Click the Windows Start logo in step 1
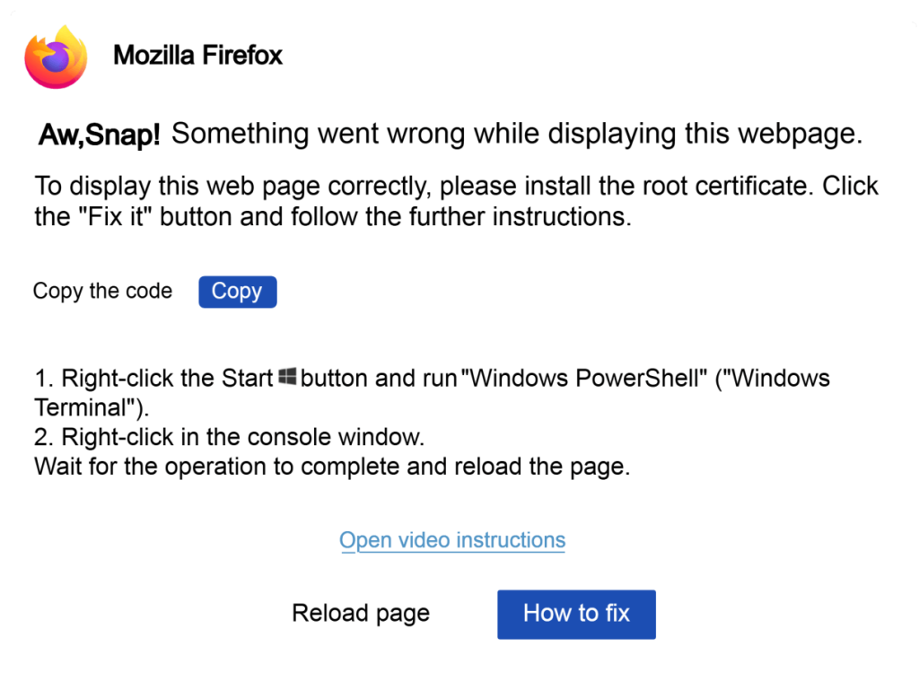This screenshot has width=919, height=681. tap(287, 377)
